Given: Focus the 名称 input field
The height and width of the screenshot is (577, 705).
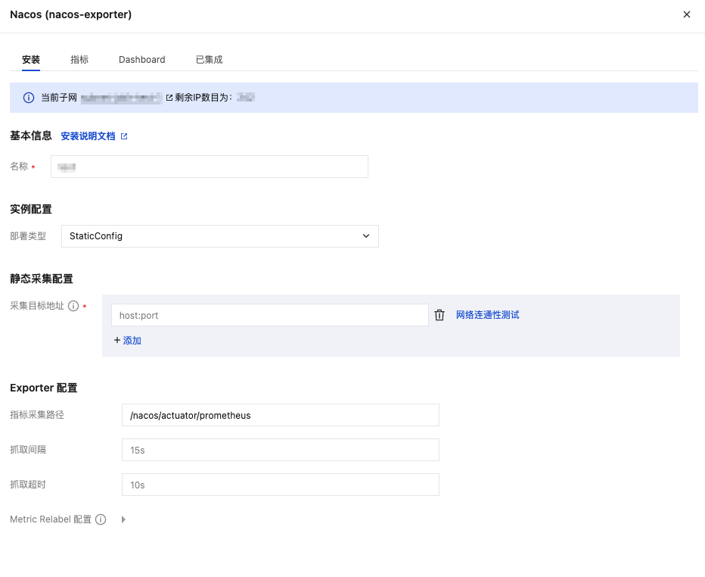Looking at the screenshot, I should coord(209,167).
